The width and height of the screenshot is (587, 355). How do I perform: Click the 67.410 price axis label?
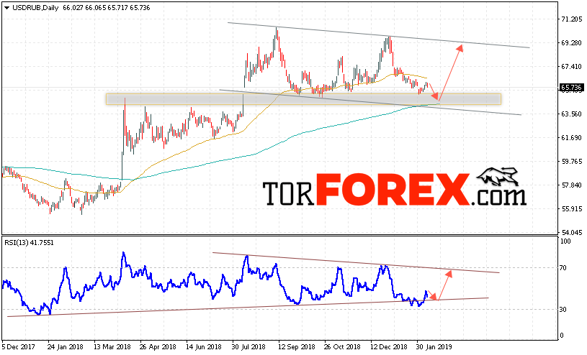click(572, 67)
